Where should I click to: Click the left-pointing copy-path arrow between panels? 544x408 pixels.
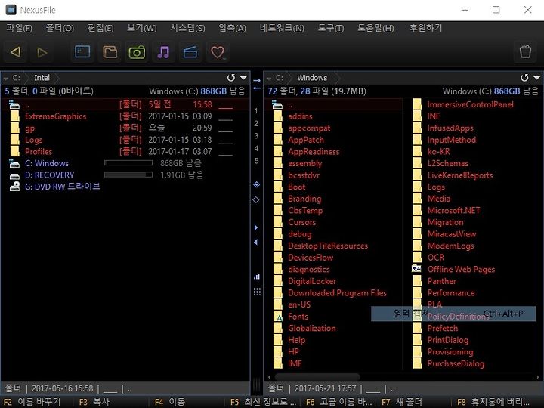(x=257, y=88)
